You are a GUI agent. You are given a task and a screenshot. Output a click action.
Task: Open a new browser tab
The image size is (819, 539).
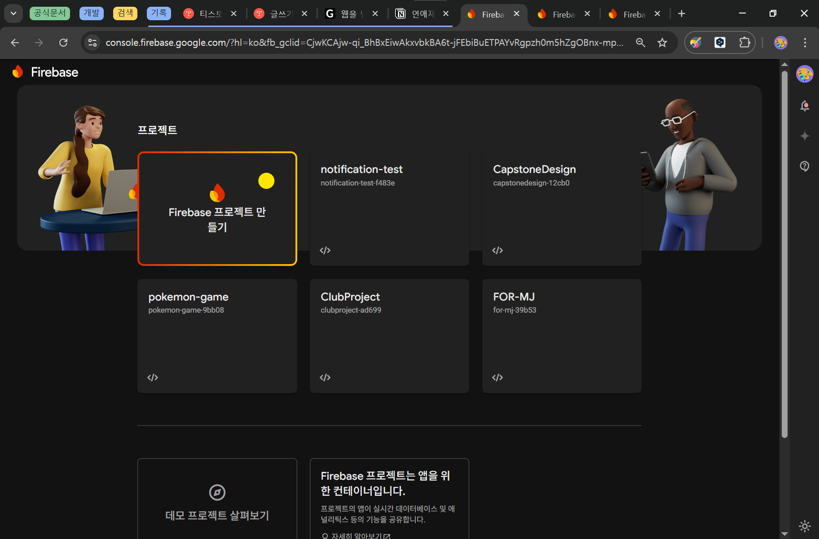pyautogui.click(x=682, y=14)
